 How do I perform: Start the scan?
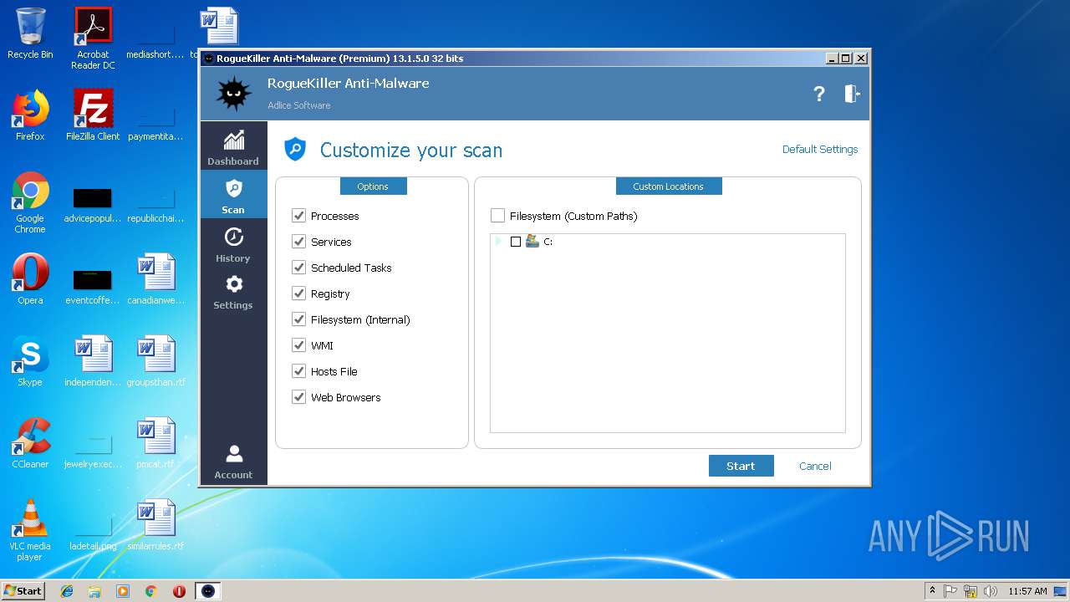741,466
